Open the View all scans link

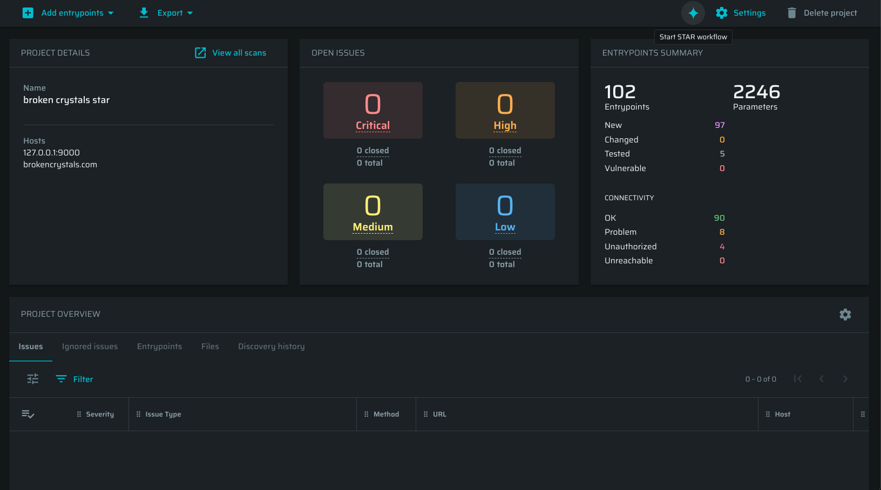231,53
